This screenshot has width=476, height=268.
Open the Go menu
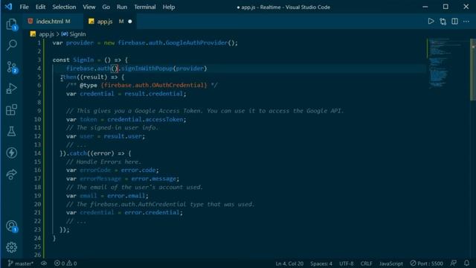click(106, 7)
